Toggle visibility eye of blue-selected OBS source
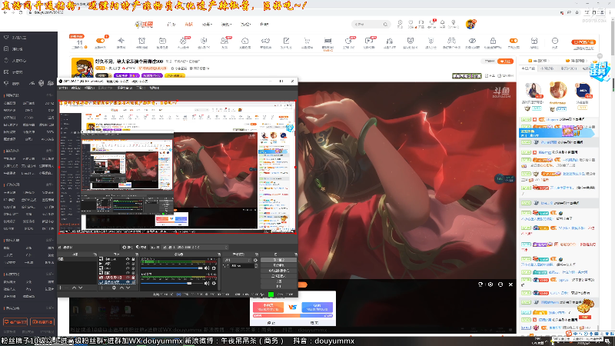Image resolution: width=615 pixels, height=346 pixels. [128, 282]
